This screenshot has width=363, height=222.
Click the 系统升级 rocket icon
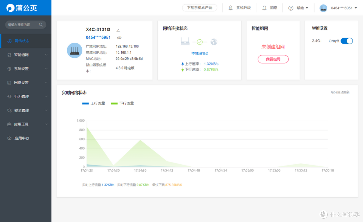tap(230, 8)
